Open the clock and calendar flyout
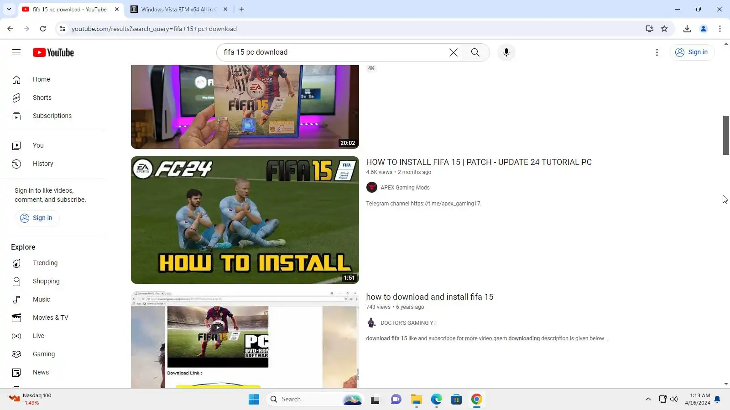 coord(697,399)
